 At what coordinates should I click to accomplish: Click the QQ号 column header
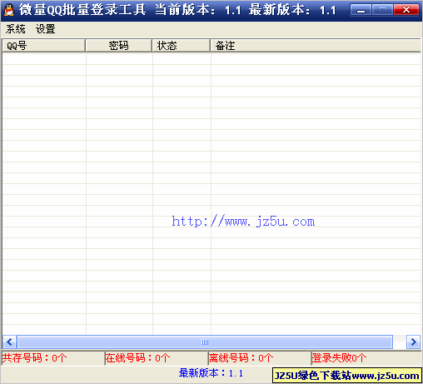click(x=43, y=46)
